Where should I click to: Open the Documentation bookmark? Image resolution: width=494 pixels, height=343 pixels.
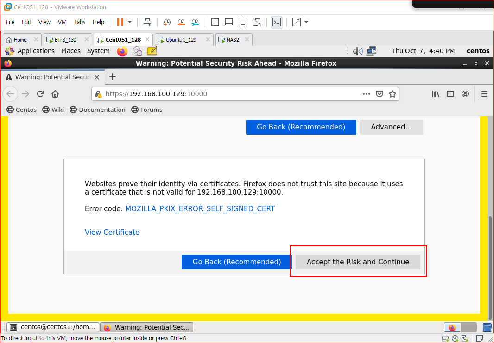[98, 110]
